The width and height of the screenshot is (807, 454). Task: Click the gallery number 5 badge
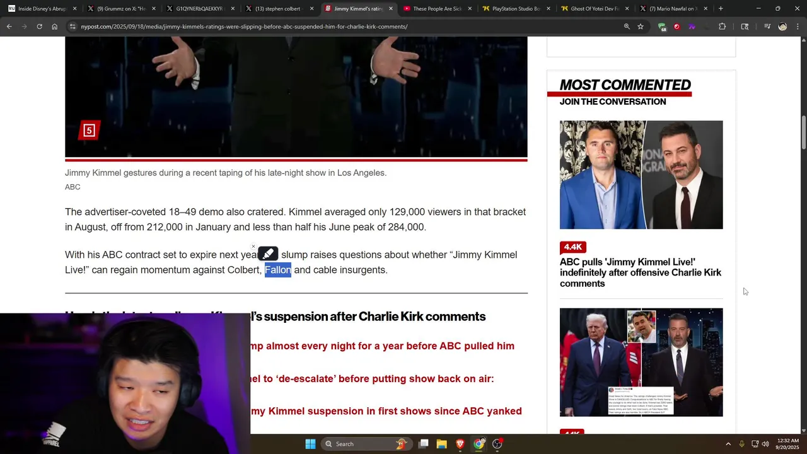coord(89,131)
